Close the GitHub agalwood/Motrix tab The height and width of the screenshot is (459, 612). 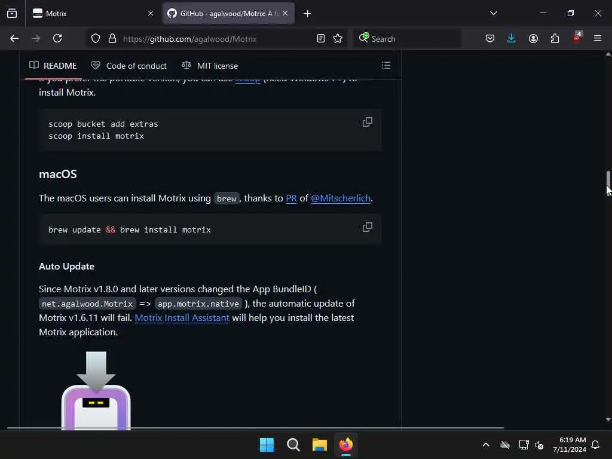point(285,14)
